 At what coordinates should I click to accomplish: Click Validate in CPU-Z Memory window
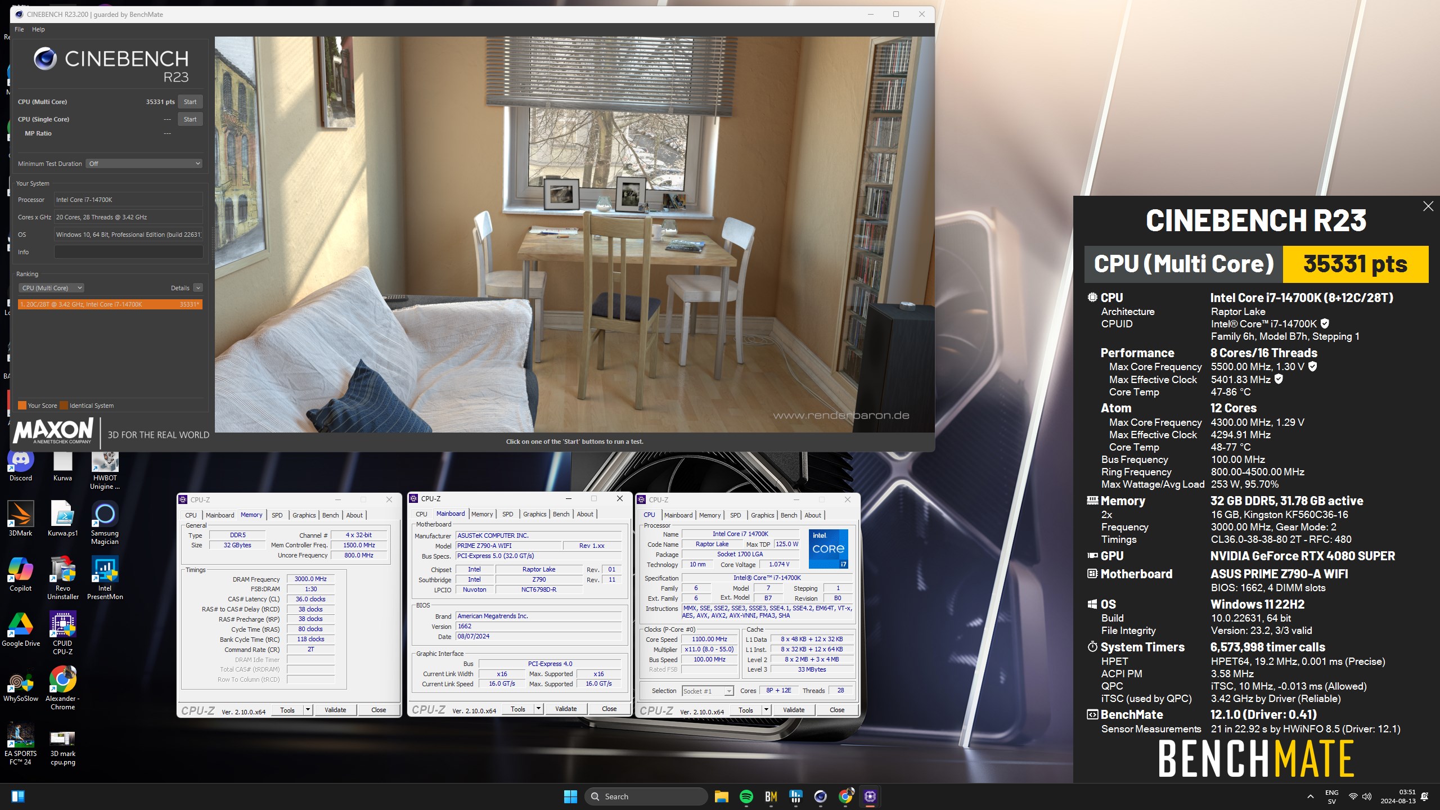click(335, 710)
